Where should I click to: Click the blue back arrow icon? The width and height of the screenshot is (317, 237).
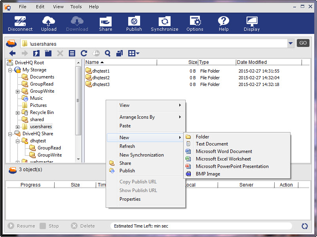pyautogui.click(x=12, y=53)
